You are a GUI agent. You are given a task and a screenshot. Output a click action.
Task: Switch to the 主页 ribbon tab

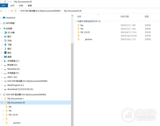(x=12, y=6)
